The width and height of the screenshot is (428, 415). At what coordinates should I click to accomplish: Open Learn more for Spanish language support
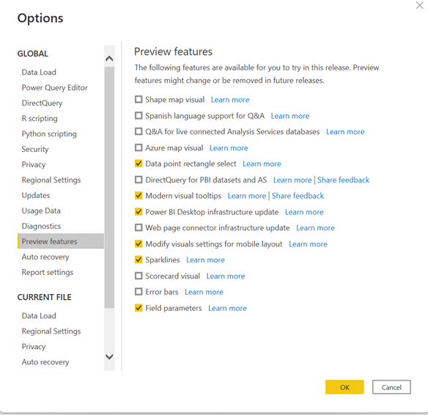290,116
